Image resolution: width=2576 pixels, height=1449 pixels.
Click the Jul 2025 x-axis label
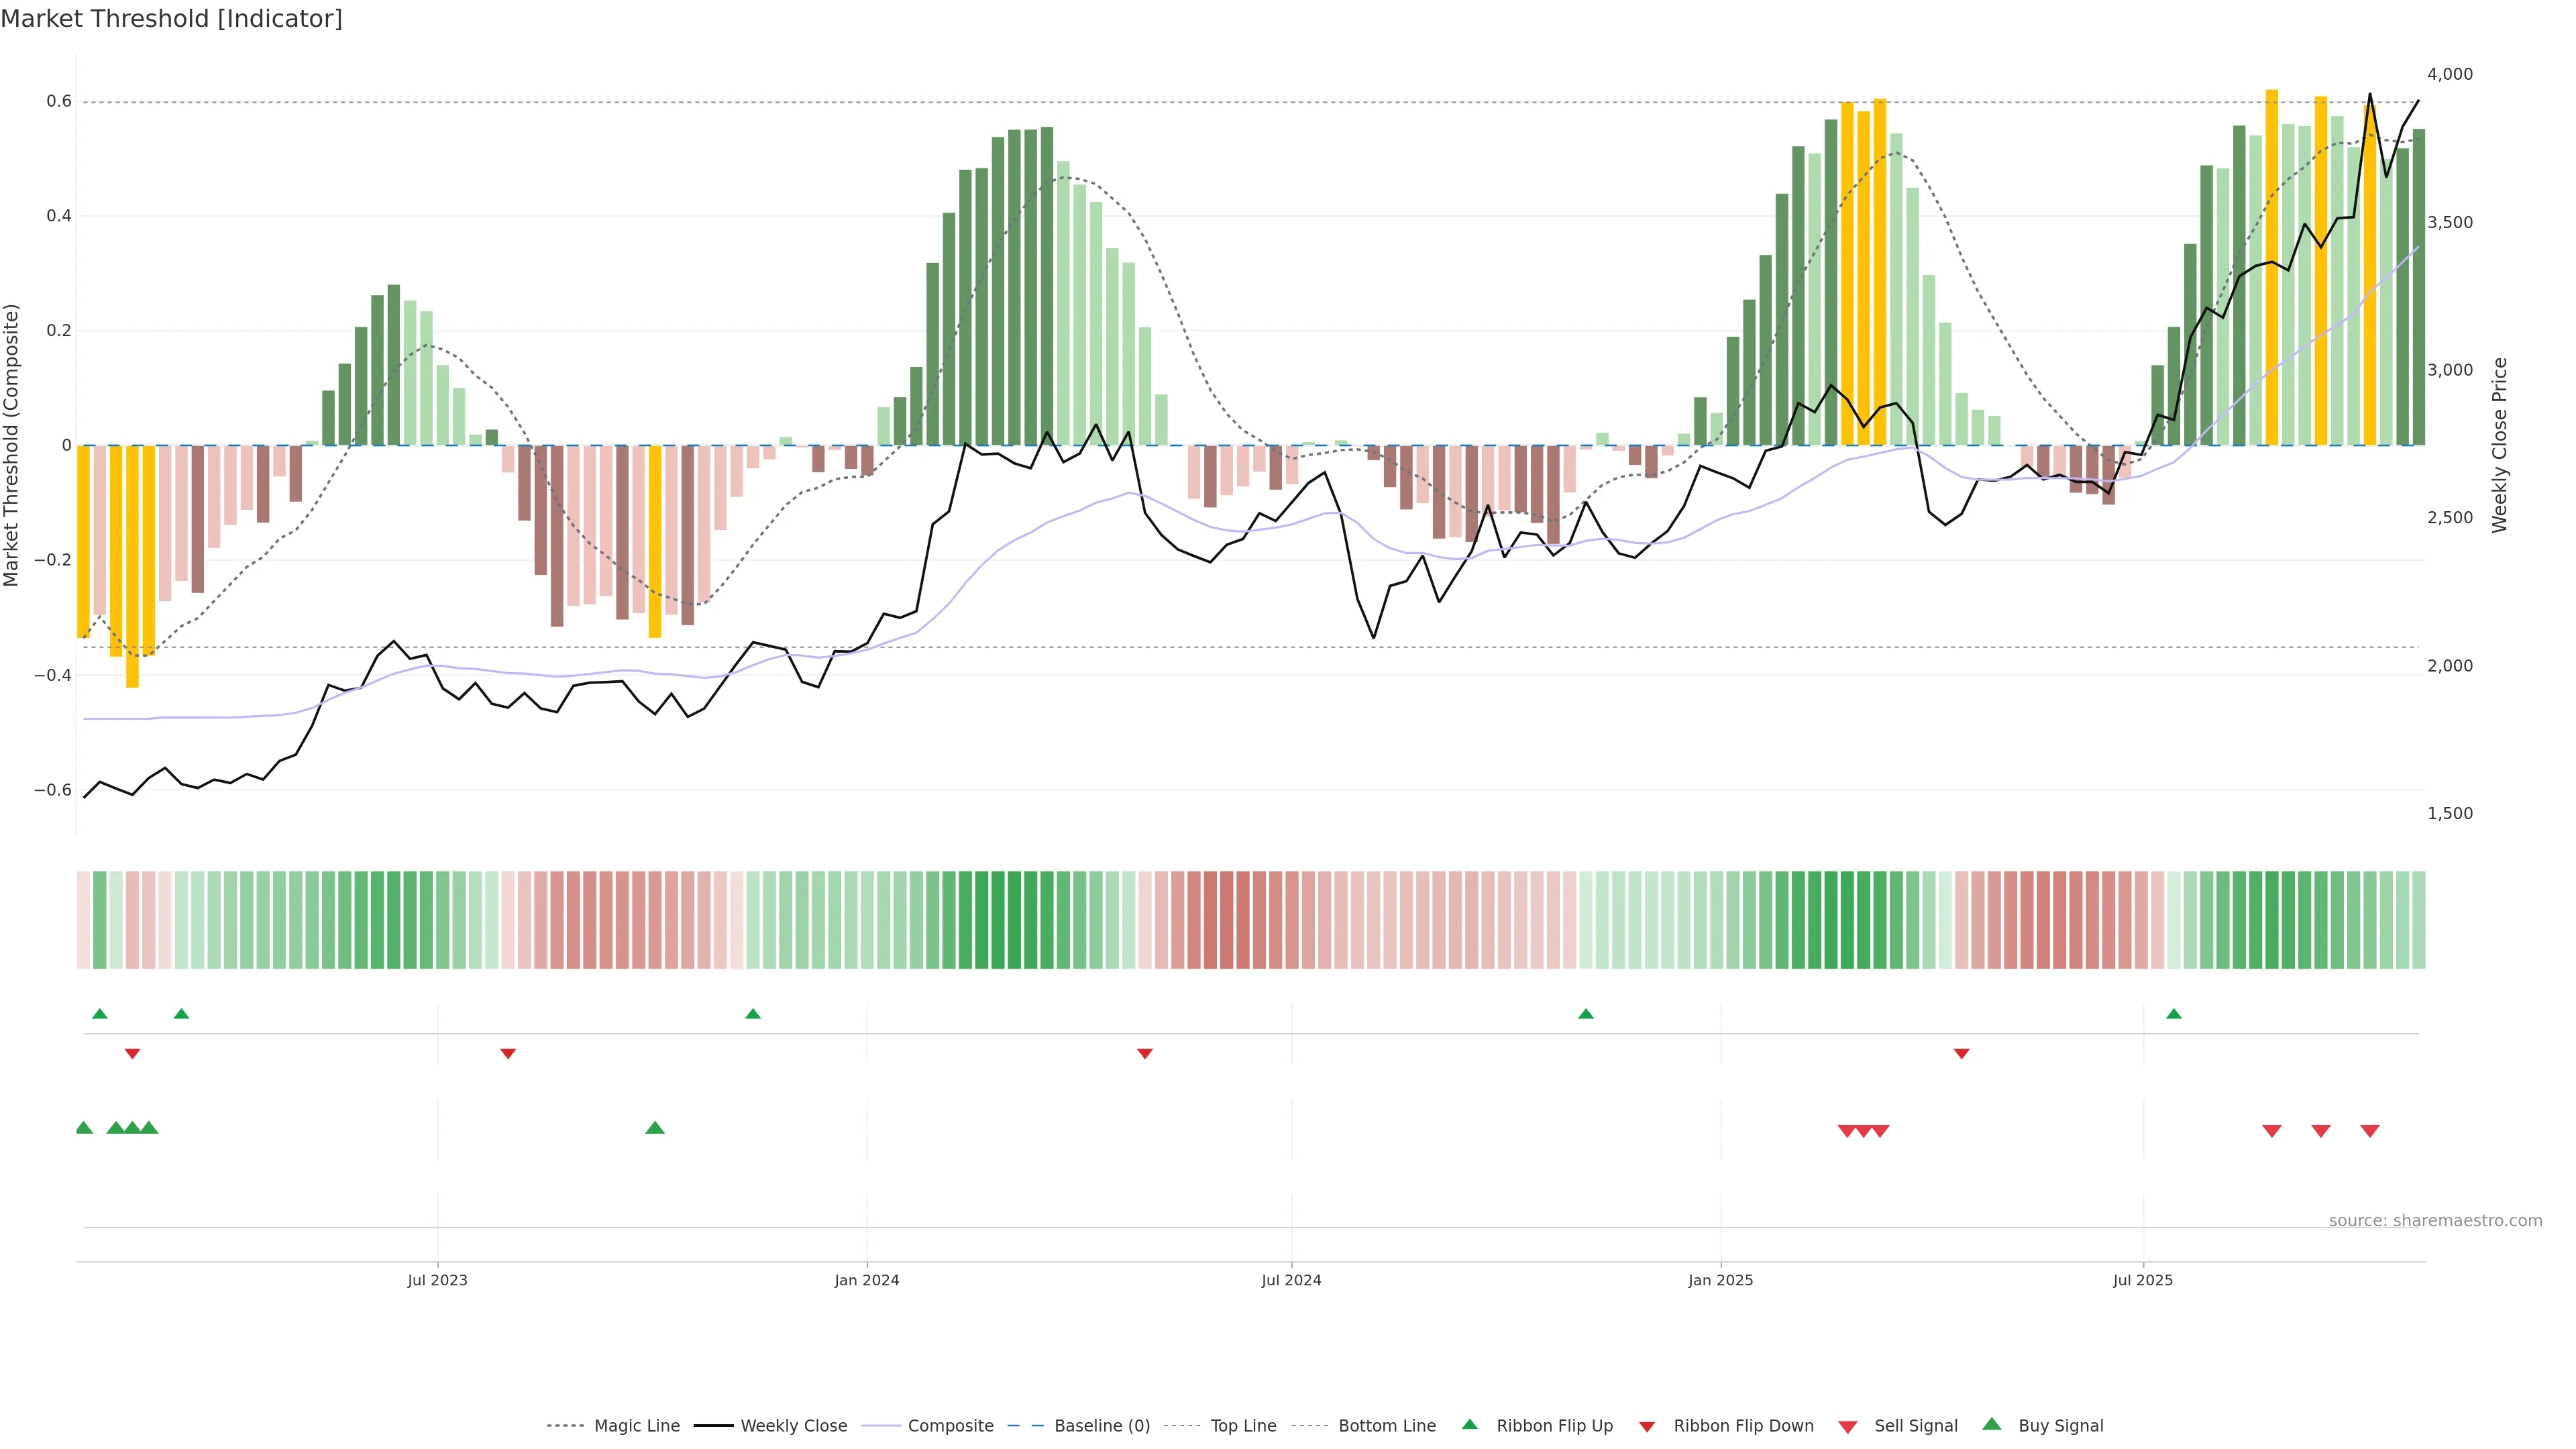pos(2143,1280)
